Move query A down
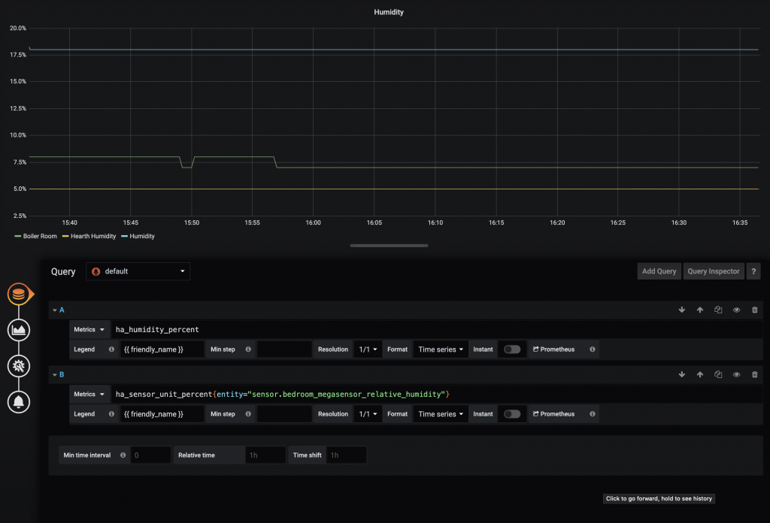Image resolution: width=770 pixels, height=523 pixels. pos(681,310)
